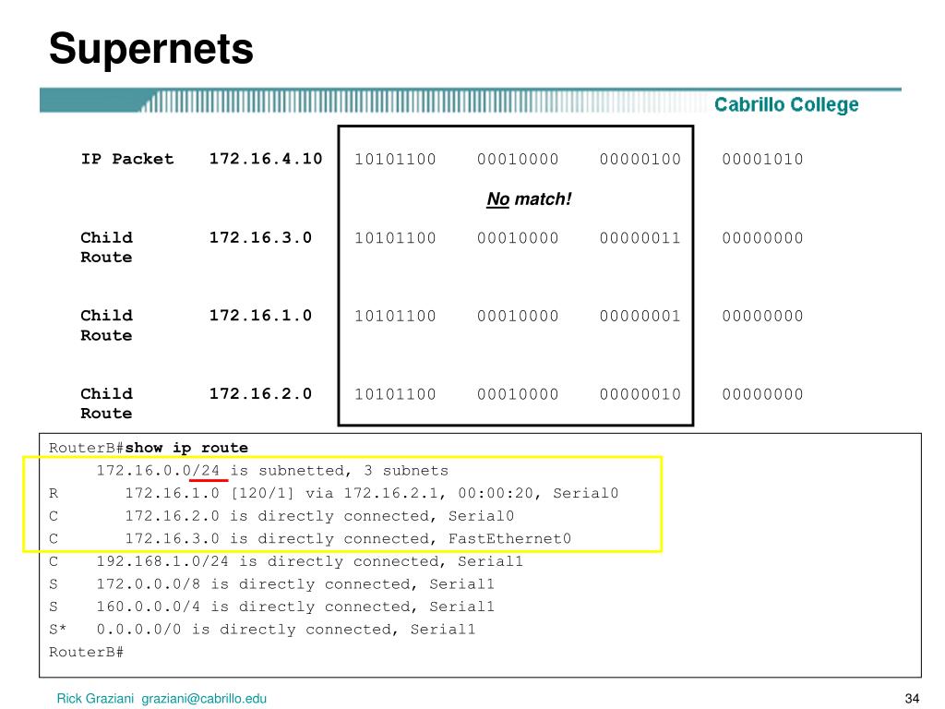Click "172.16.0.0/24 is subnetted, 3 subnets" line
Screen dimensions: 945x709
click(272, 471)
